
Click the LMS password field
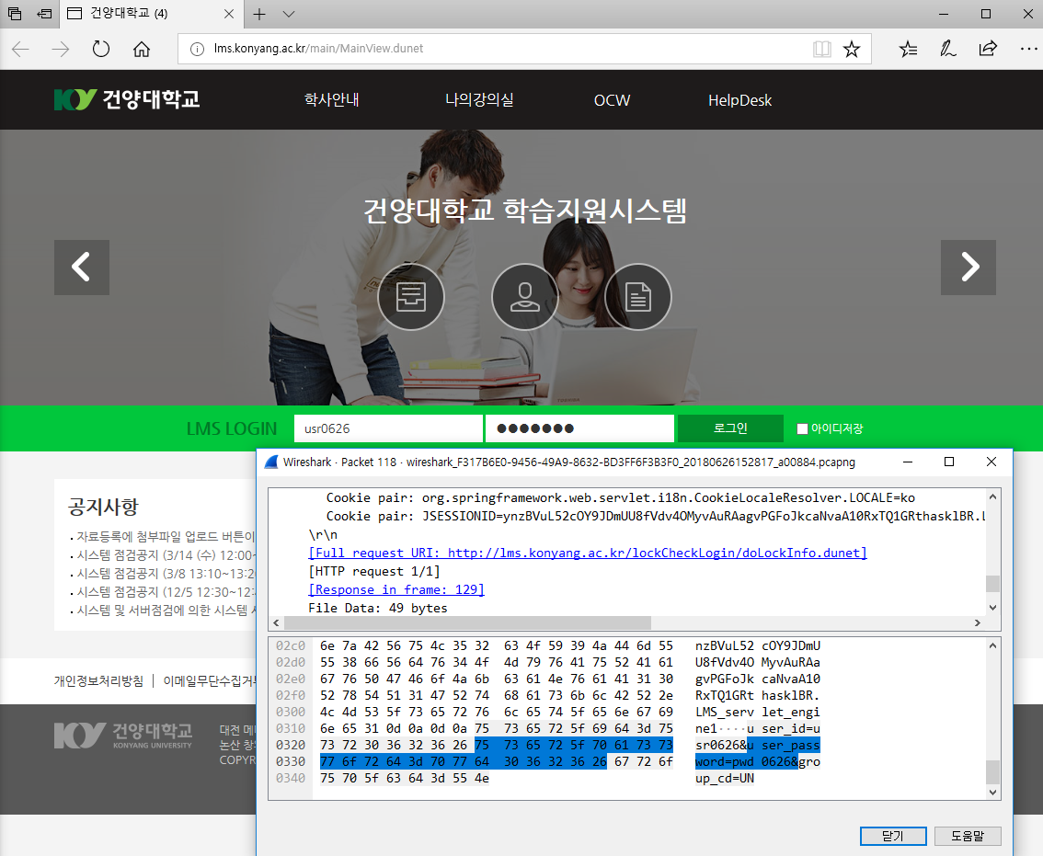(x=579, y=428)
